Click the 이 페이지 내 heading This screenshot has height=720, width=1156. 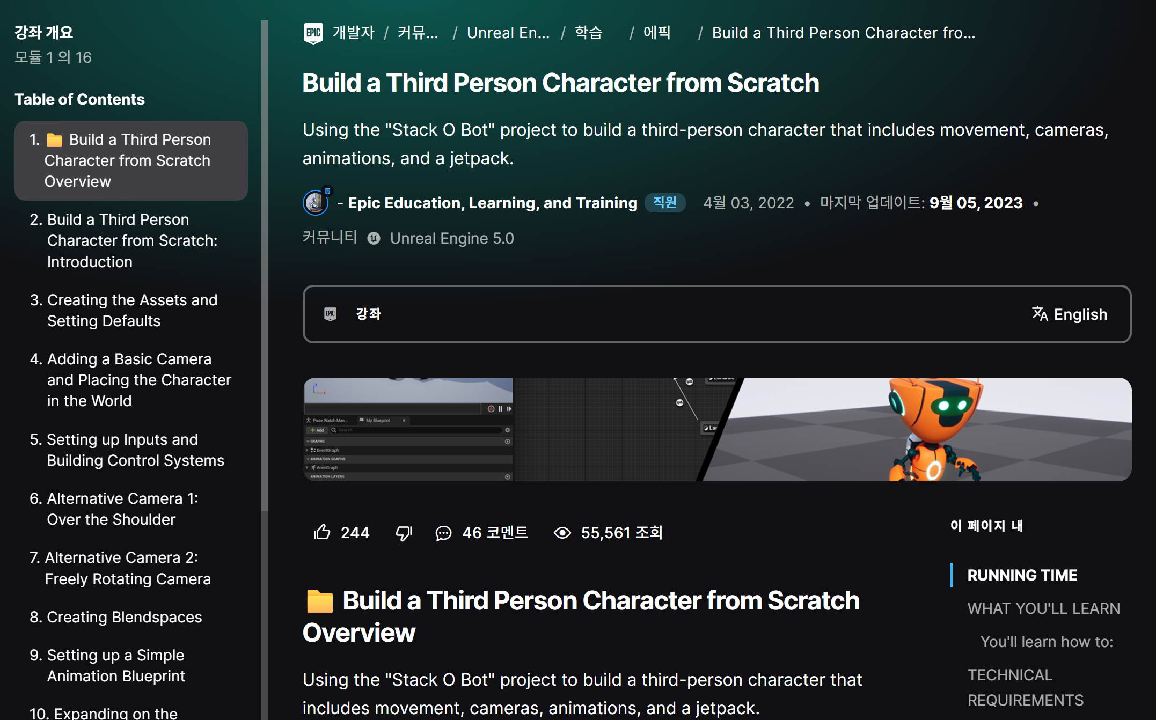[x=987, y=525]
